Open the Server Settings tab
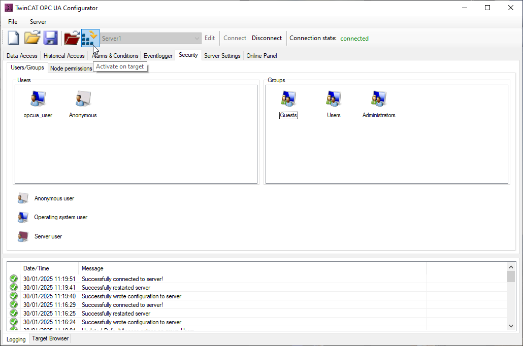This screenshot has height=346, width=523. [x=222, y=56]
